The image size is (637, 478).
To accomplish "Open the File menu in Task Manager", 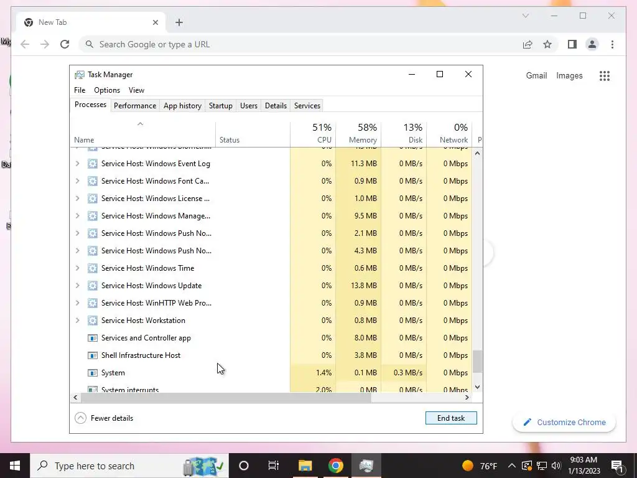I will (x=80, y=90).
